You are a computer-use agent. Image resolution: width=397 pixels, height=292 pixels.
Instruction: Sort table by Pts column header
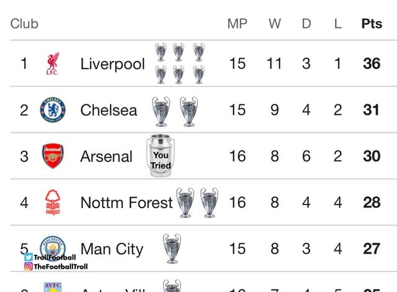coord(372,24)
